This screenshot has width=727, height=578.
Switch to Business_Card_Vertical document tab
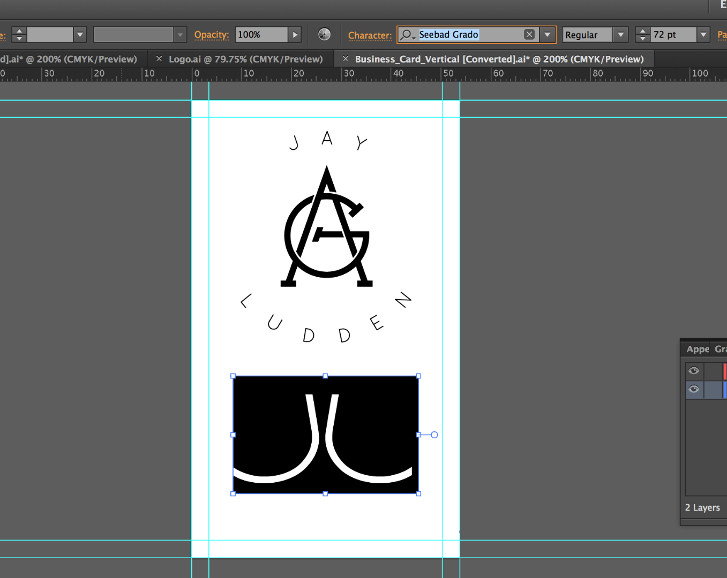[x=499, y=59]
